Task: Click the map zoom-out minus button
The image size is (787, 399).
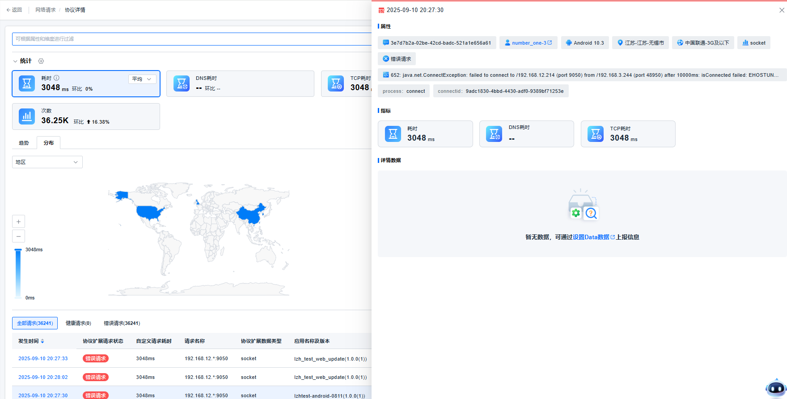Action: coord(18,236)
